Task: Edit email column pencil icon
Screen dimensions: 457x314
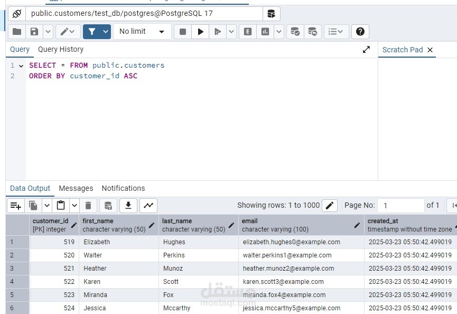Action: [x=357, y=225]
